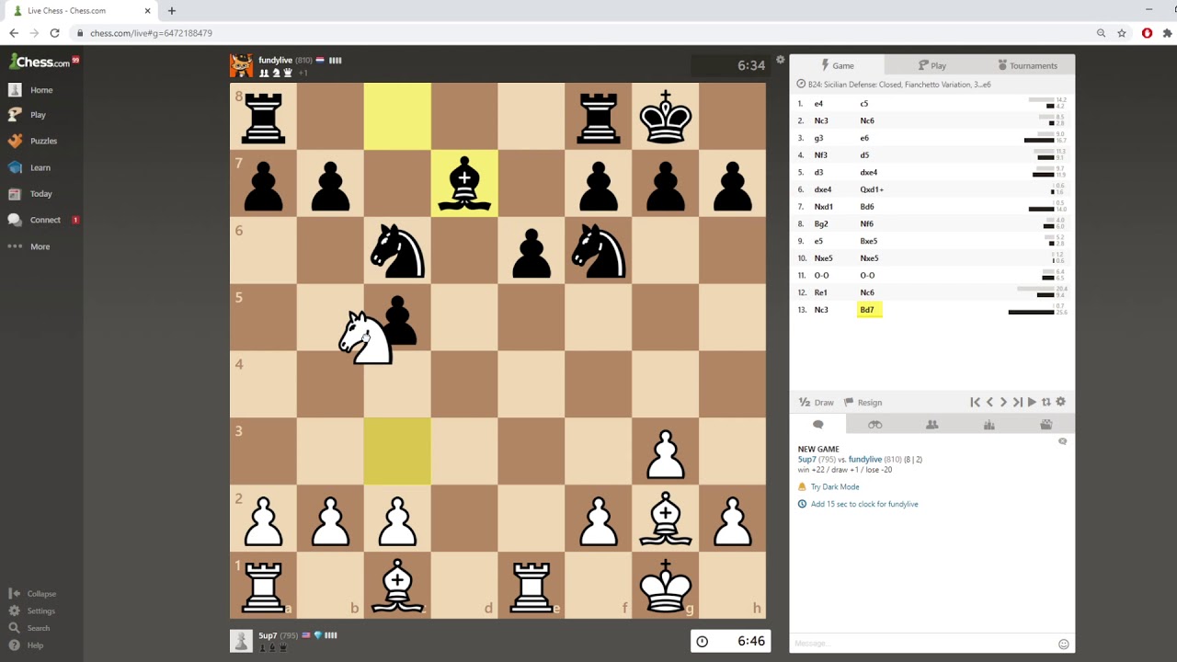1177x662 pixels.
Task: Step forward one move
Action: (1003, 402)
